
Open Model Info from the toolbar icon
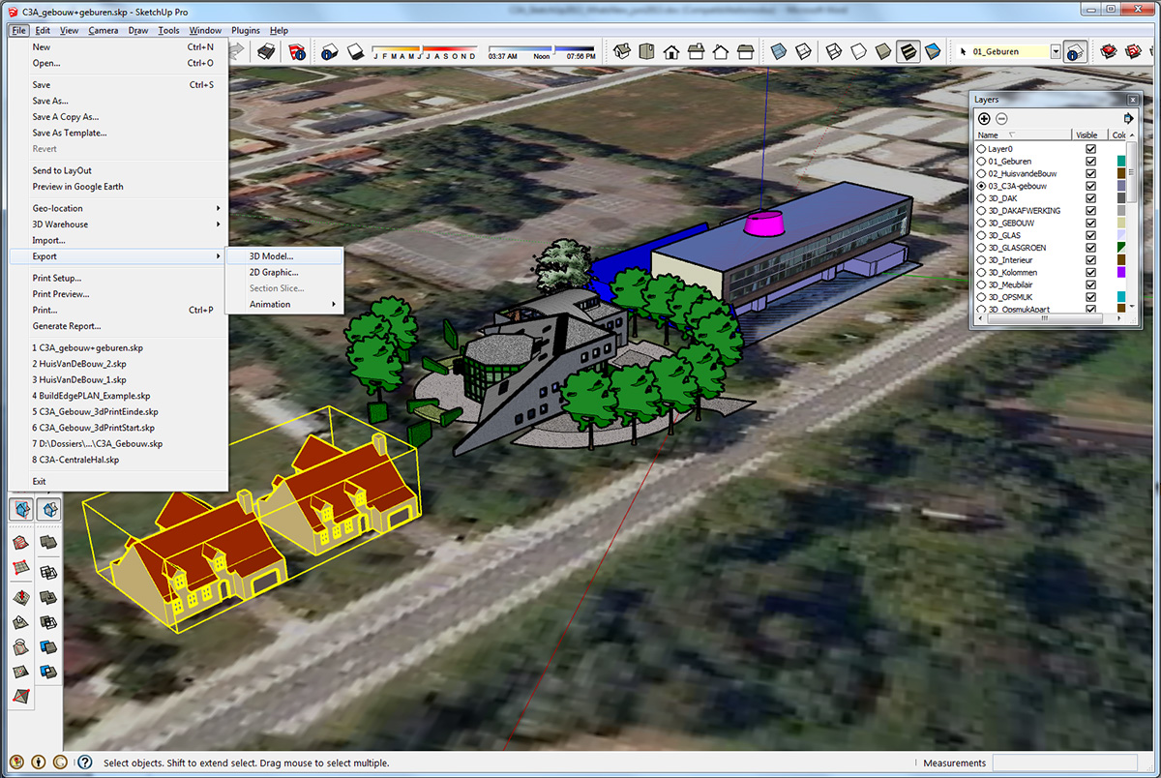[297, 51]
